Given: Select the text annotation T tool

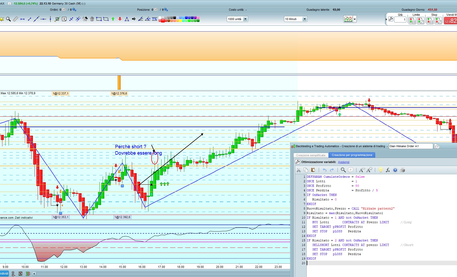Looking at the screenshot, I should pos(64,19).
